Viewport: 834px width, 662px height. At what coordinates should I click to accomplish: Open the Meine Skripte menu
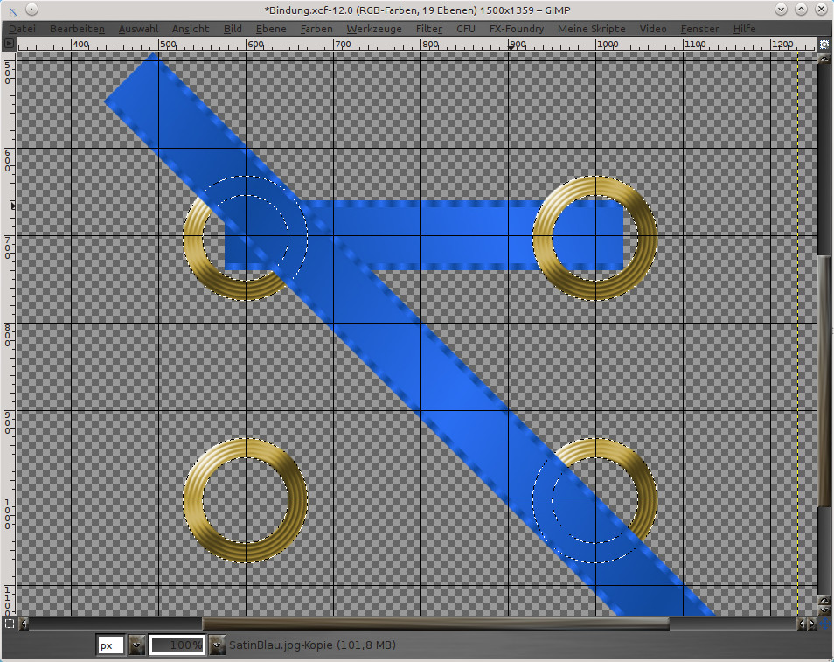(x=591, y=29)
